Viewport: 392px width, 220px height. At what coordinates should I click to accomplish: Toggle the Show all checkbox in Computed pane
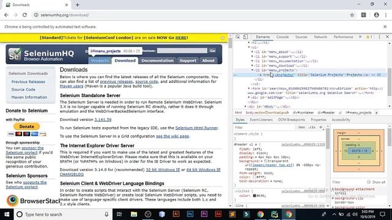click(x=369, y=182)
